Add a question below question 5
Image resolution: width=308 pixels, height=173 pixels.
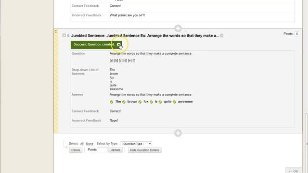pos(178,133)
